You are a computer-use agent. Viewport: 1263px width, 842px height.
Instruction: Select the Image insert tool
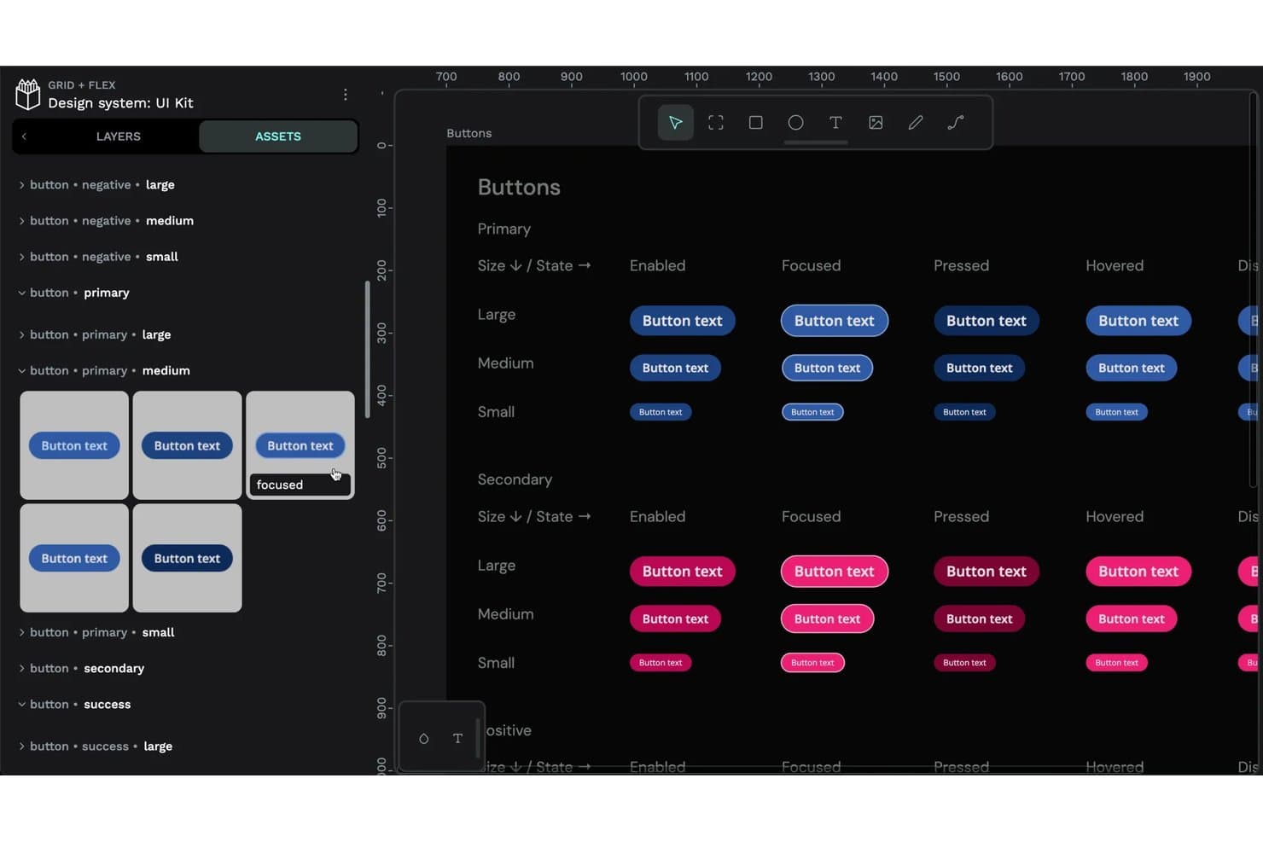click(876, 123)
